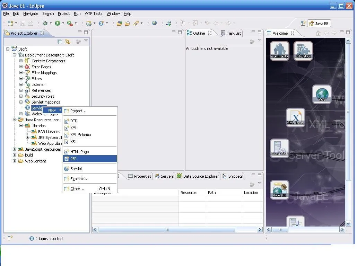
Task: Click the horizontal scrollbar of bottom table
Action: (167, 230)
